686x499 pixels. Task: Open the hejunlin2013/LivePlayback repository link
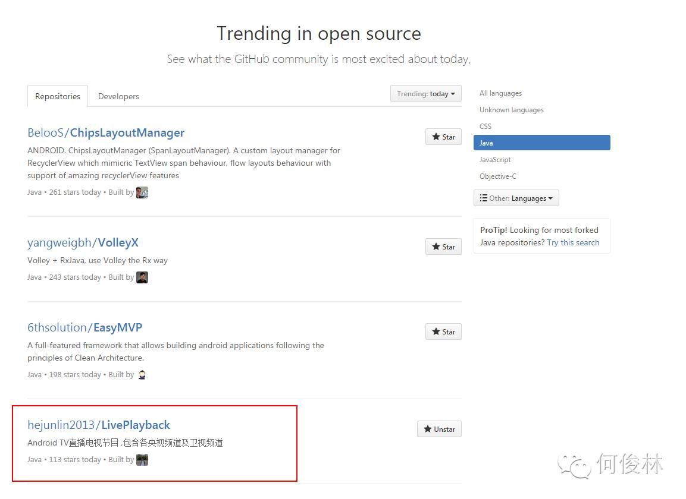[x=98, y=425]
